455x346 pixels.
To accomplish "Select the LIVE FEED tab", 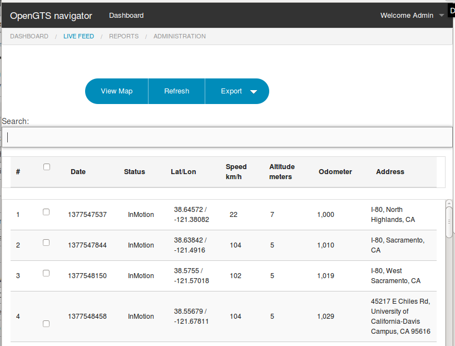I will [x=78, y=36].
